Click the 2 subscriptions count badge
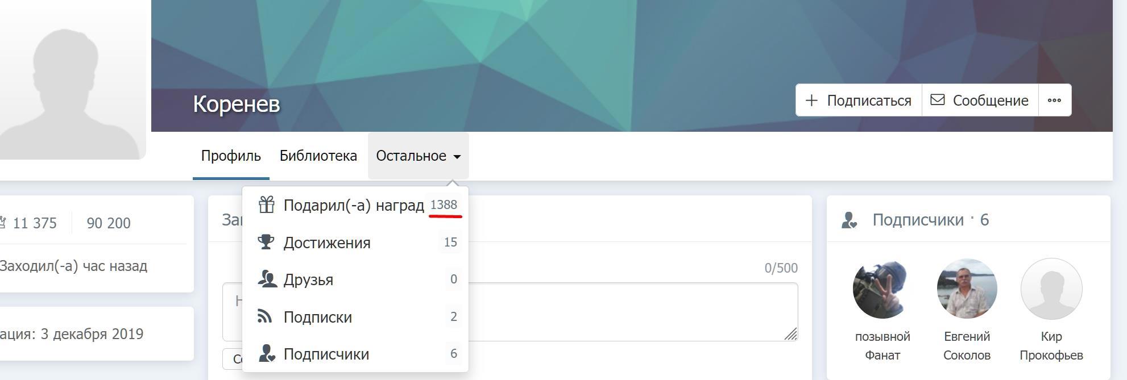The image size is (1127, 380). [x=453, y=316]
